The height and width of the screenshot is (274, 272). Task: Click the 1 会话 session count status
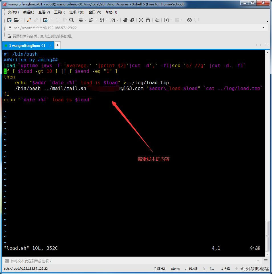[x=226, y=269]
